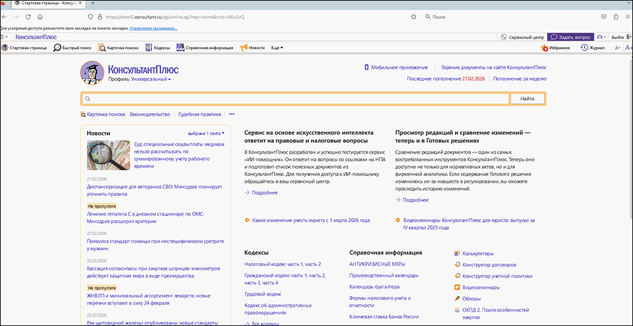Open the Видеосеминары icon link
The image size is (633, 326).
point(457,287)
